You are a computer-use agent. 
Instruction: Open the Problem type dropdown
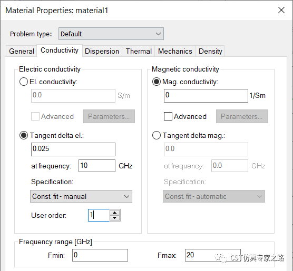[111, 34]
